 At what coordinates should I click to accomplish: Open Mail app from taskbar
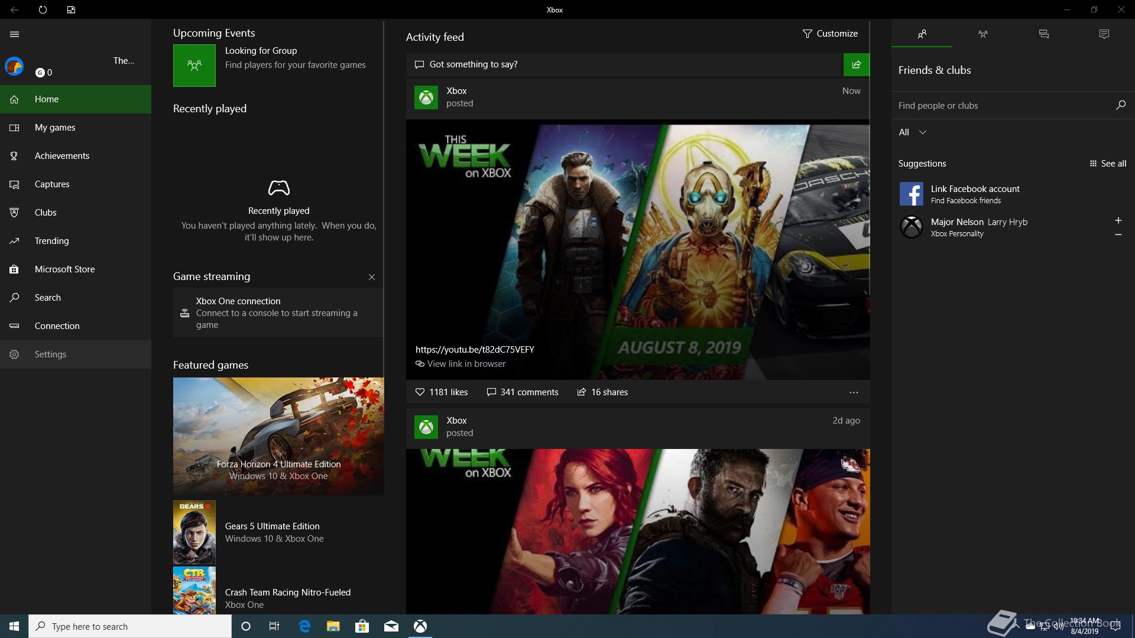point(391,626)
